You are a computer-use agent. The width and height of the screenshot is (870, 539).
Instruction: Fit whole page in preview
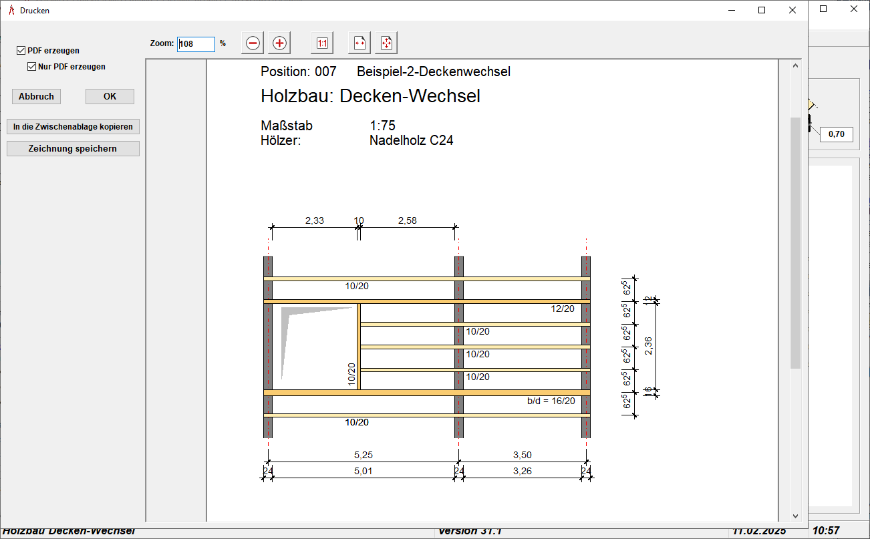(386, 43)
